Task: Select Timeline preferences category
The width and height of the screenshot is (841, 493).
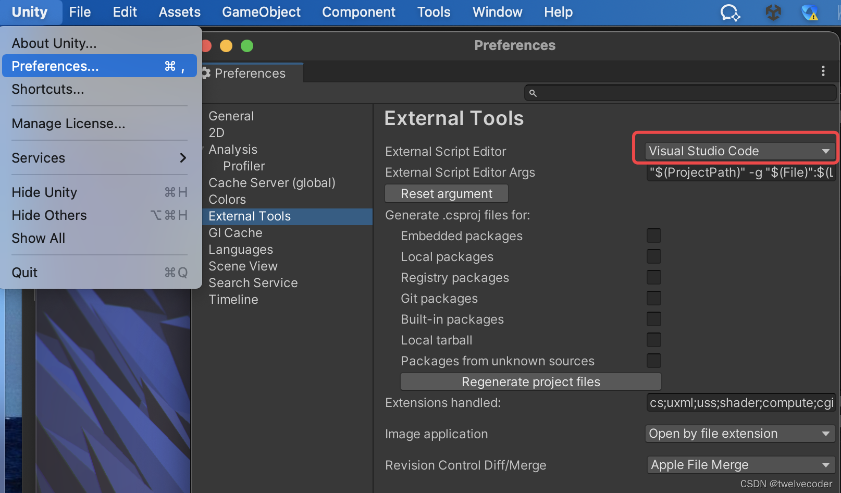Action: coord(233,300)
